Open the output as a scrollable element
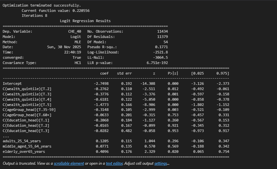Viewport: 277px width, 169px height. [x=69, y=164]
